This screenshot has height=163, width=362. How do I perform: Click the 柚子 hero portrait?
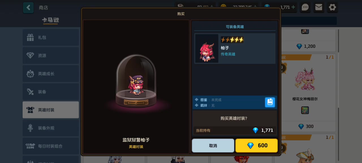coord(207,48)
